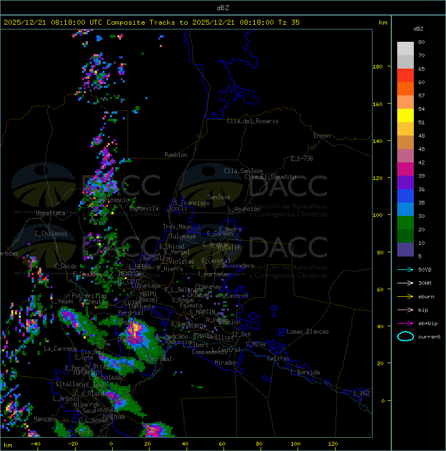Click the C_Chilenos label
This screenshot has width=446, height=451.
51,234
